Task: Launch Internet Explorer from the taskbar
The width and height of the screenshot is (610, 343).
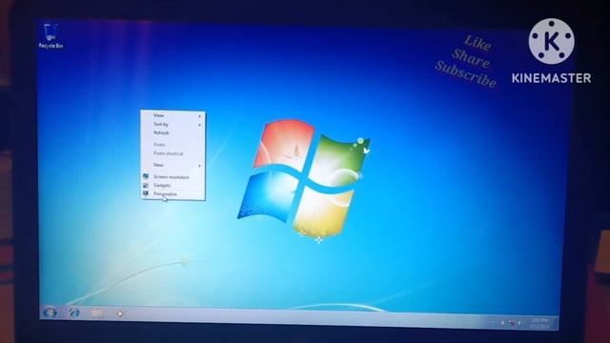Action: (x=74, y=313)
